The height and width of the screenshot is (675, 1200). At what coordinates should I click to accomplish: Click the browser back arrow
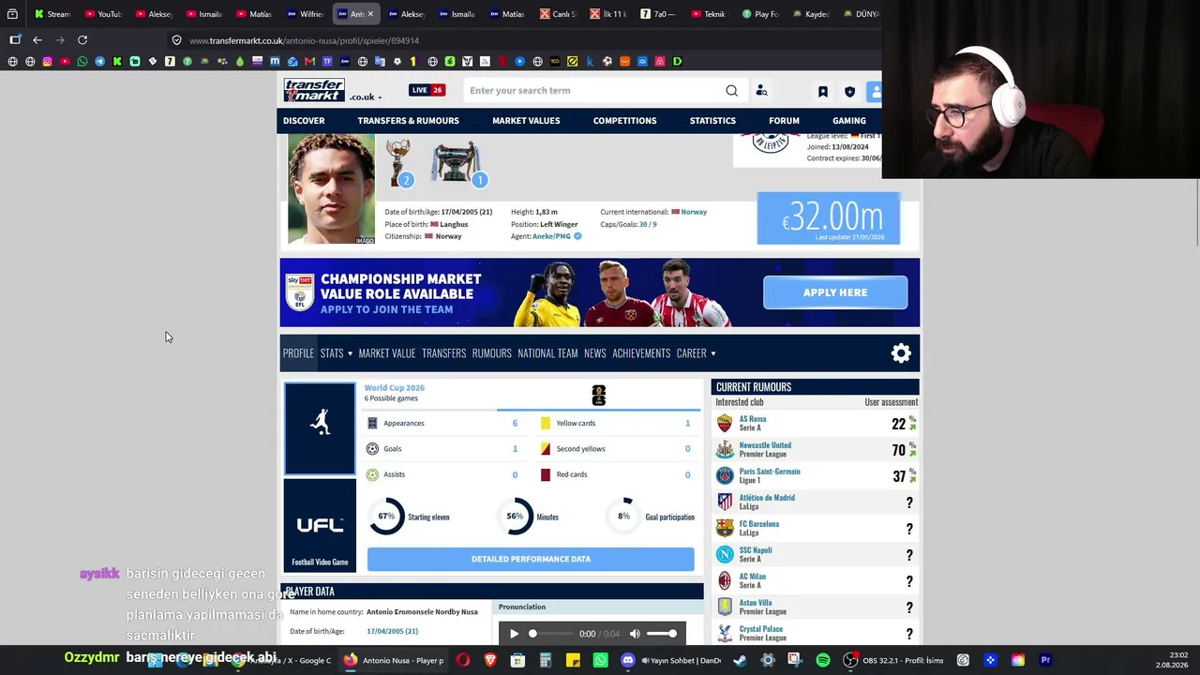click(37, 40)
